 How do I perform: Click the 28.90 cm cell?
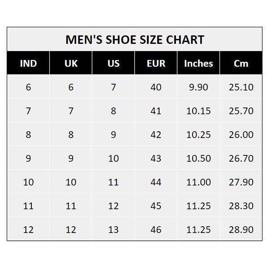click(x=241, y=230)
